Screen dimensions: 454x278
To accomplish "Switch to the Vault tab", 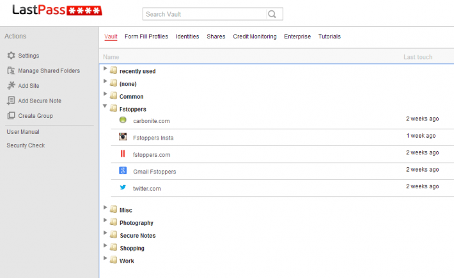I will [x=111, y=37].
